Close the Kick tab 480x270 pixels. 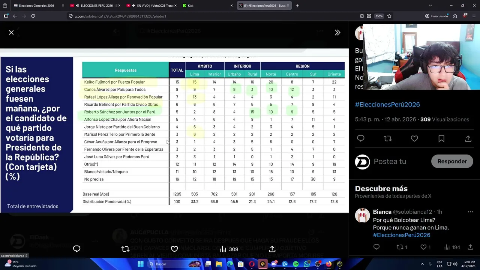[x=232, y=6]
